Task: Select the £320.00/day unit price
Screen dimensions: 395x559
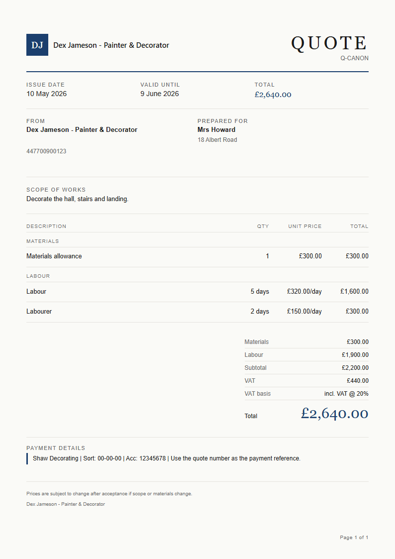Action: (x=304, y=292)
